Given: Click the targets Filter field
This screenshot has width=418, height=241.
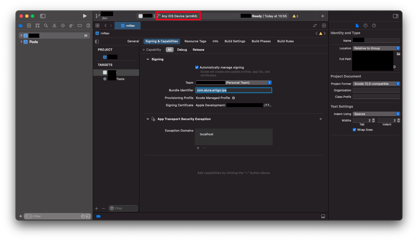Looking at the screenshot, I should (x=123, y=208).
